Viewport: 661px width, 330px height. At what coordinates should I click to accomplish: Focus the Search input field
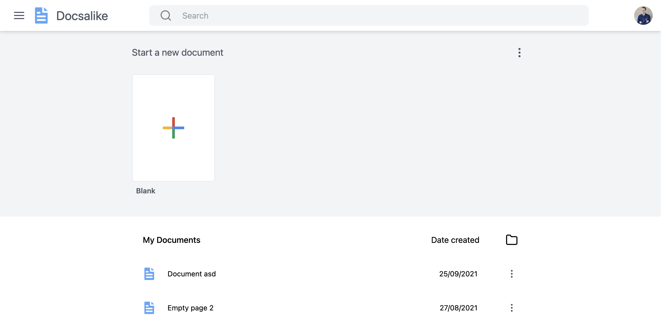click(361, 15)
